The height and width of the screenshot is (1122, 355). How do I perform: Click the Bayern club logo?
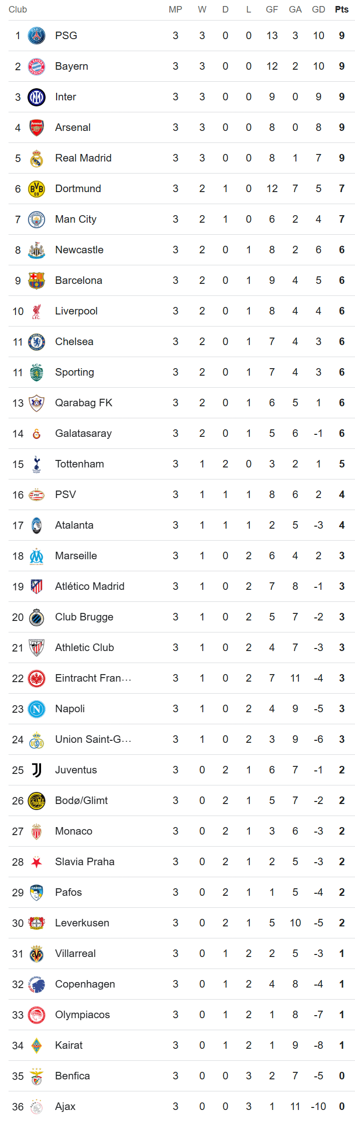click(x=37, y=66)
